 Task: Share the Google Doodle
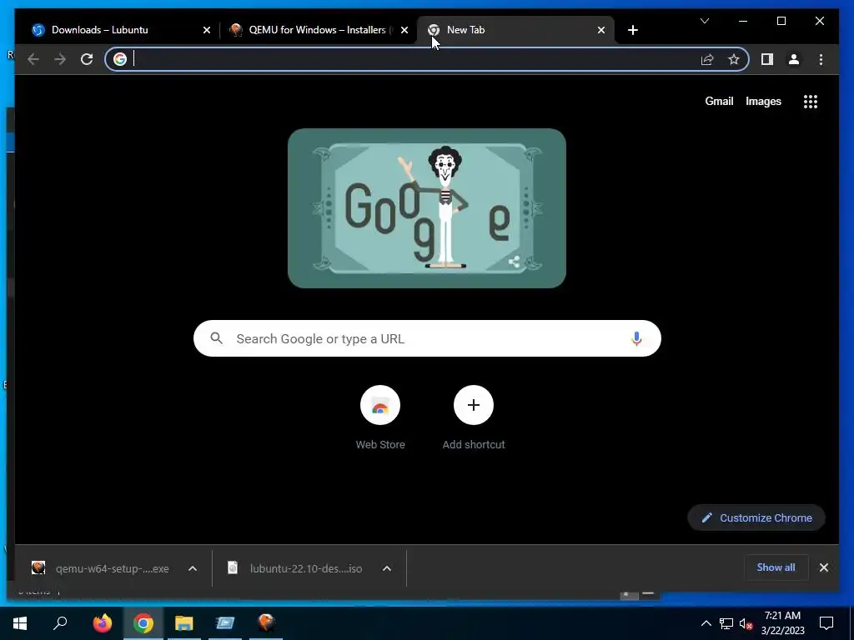(514, 262)
